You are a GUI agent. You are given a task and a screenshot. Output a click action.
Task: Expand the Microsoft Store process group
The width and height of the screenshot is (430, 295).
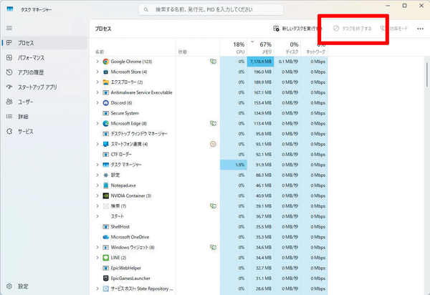(x=97, y=72)
